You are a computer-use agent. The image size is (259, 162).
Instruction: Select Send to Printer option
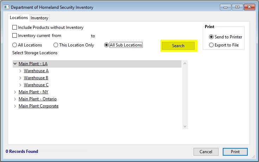click(211, 37)
